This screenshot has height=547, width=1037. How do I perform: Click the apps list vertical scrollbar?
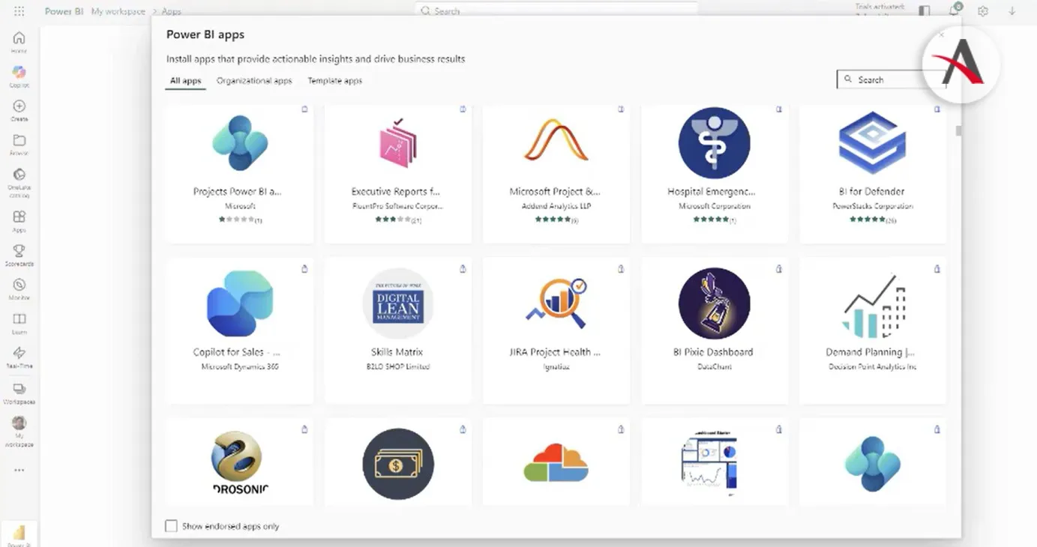[x=958, y=131]
